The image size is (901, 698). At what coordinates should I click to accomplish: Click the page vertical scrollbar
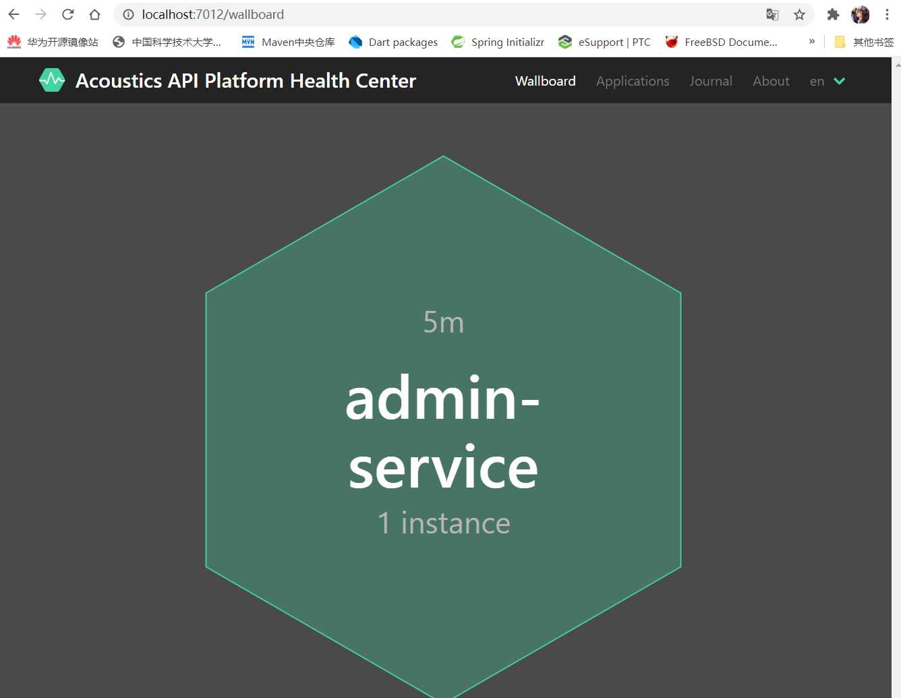(896, 378)
